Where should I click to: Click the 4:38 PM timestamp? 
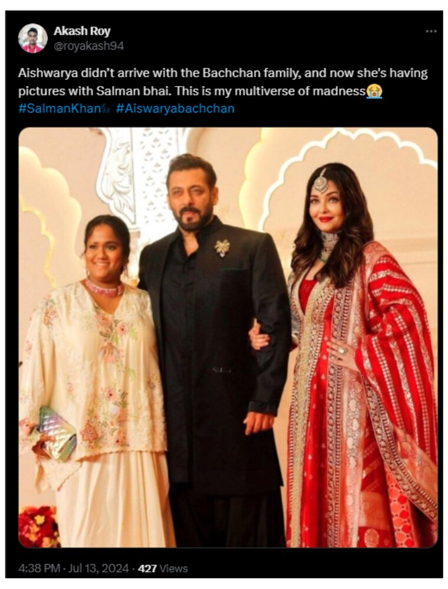pyautogui.click(x=39, y=568)
